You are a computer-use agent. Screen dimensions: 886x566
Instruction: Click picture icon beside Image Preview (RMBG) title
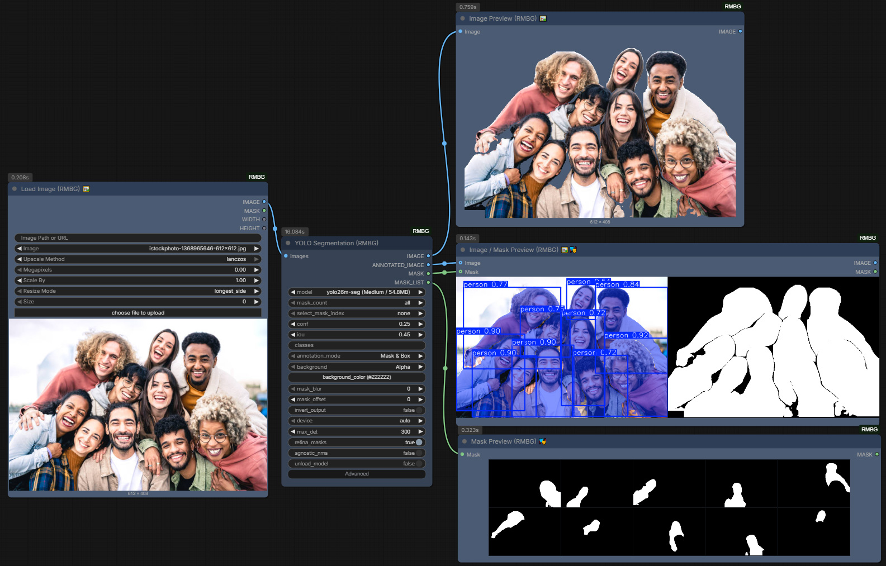coord(543,18)
